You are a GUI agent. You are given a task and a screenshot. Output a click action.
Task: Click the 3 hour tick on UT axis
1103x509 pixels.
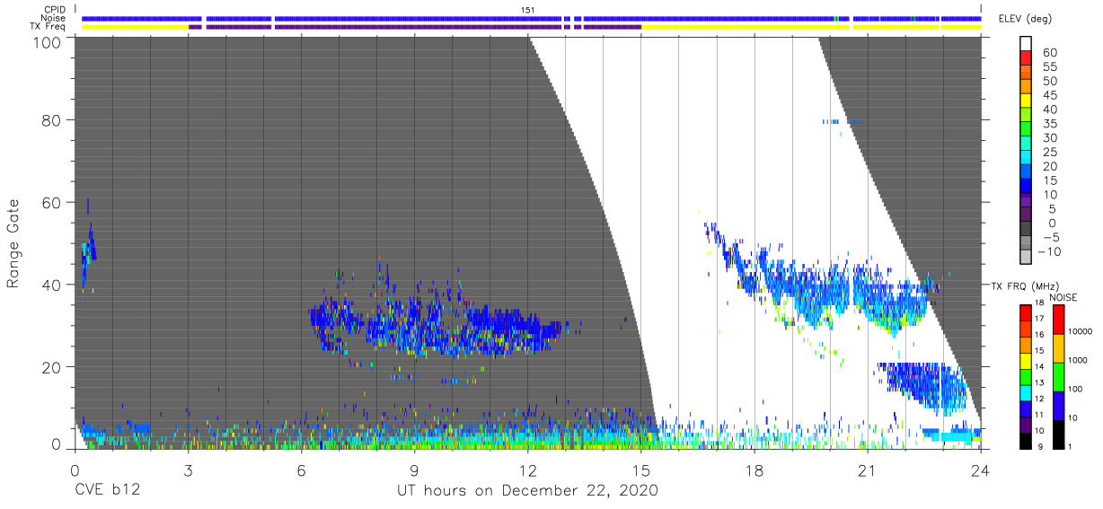pyautogui.click(x=188, y=470)
